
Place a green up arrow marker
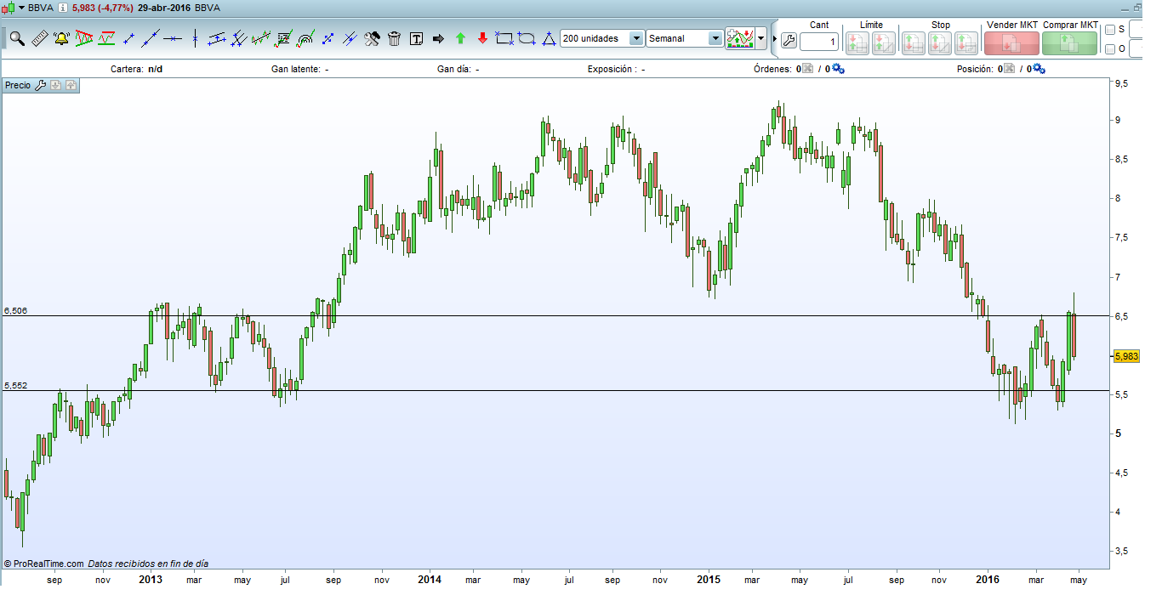tap(460, 38)
